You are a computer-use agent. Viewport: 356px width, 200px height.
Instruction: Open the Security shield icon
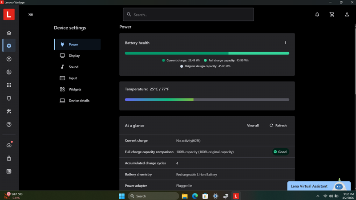click(9, 98)
